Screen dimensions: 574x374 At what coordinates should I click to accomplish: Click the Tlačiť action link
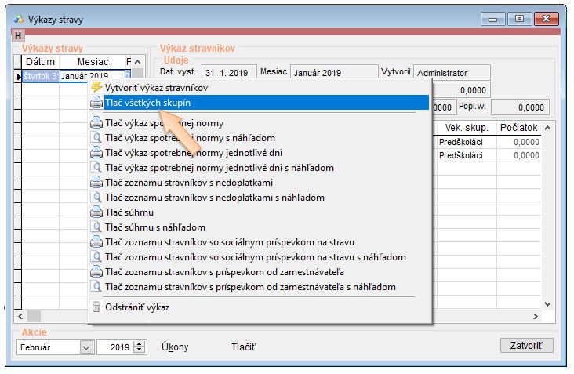pyautogui.click(x=243, y=347)
